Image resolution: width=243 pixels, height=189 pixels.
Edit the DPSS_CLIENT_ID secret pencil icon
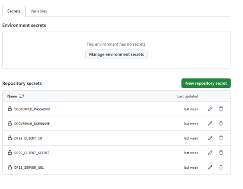[x=210, y=138]
